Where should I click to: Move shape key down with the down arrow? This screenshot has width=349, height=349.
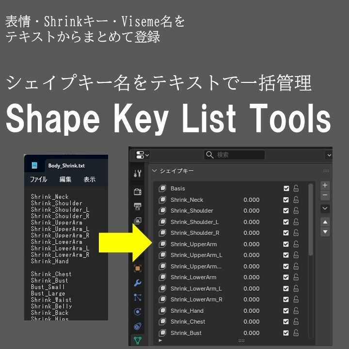click(325, 232)
